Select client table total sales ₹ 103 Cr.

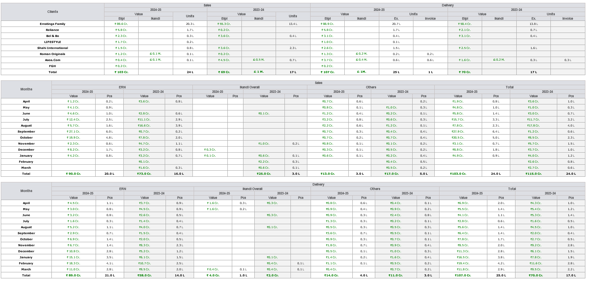pos(121,72)
